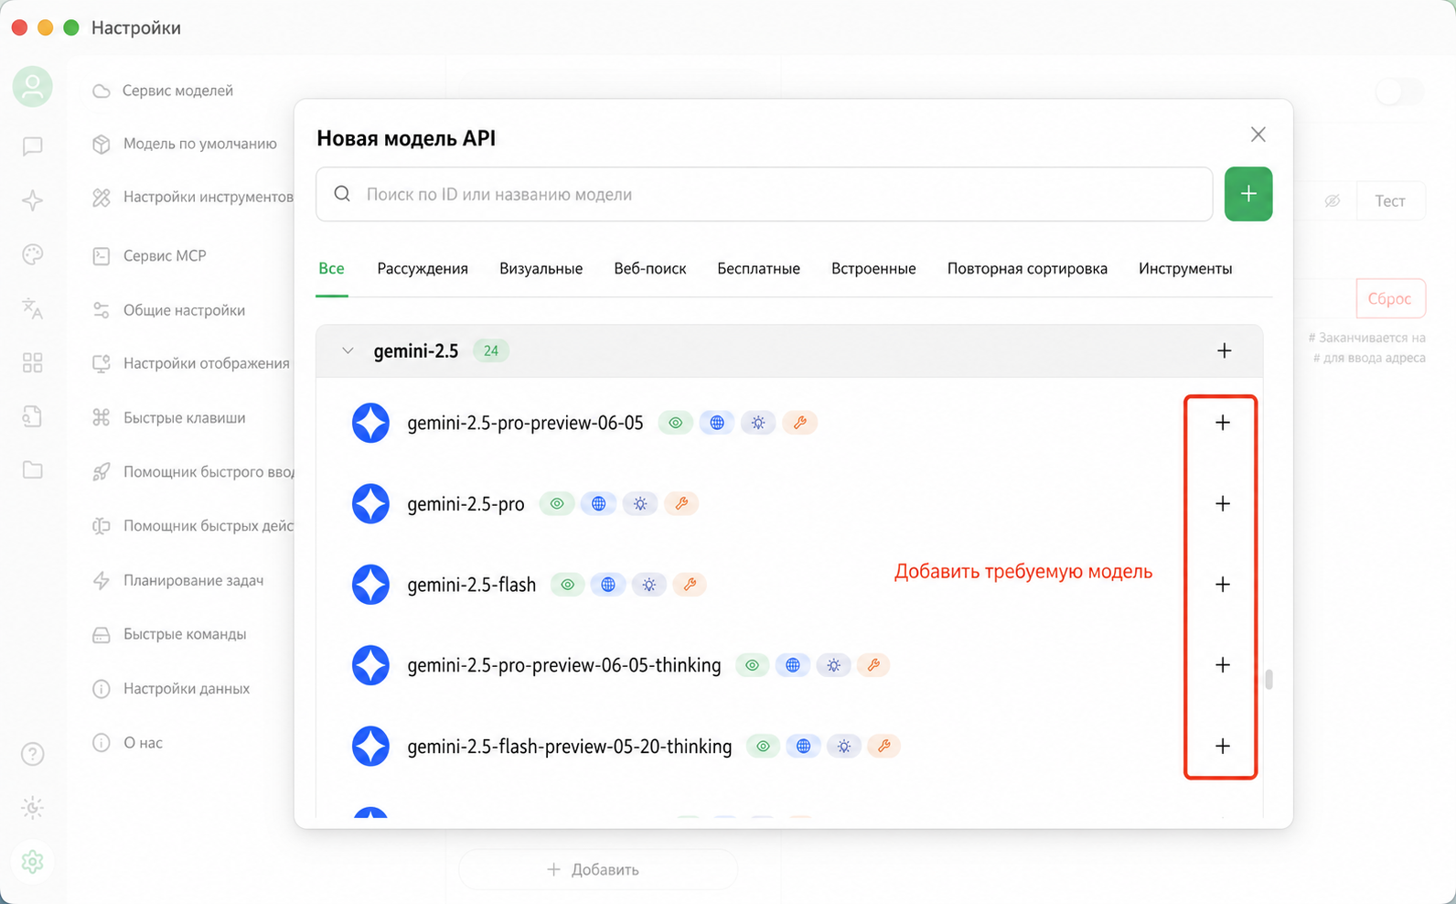This screenshot has height=904, width=1456.
Task: Toggle the provider switch behind the dialog
Action: click(1399, 91)
